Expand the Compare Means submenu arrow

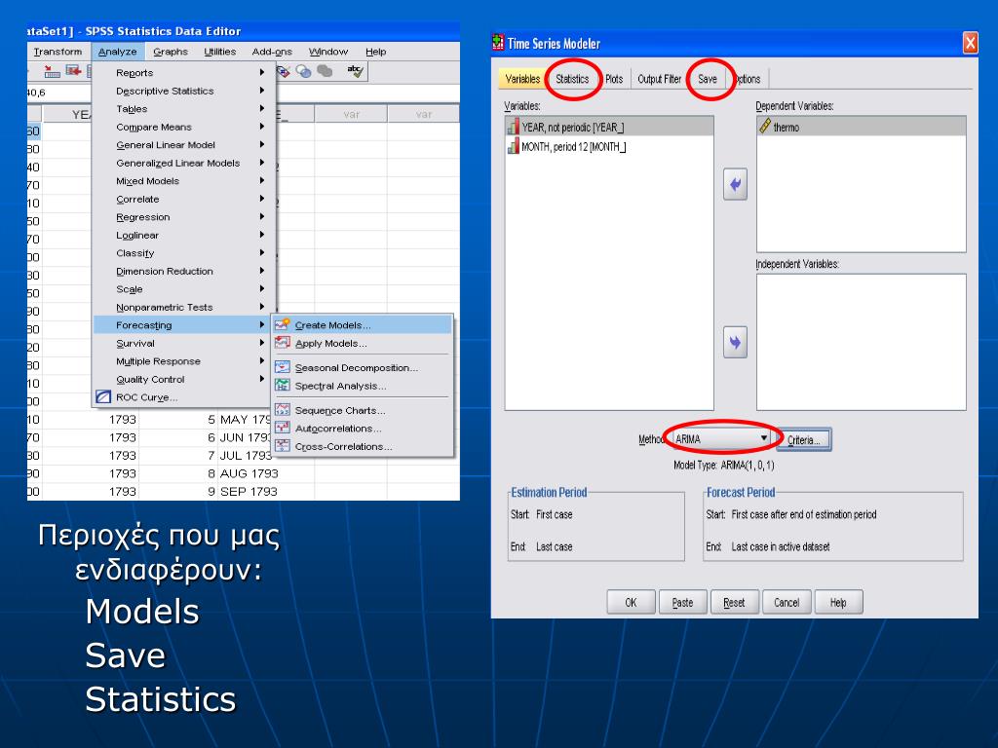pos(261,127)
